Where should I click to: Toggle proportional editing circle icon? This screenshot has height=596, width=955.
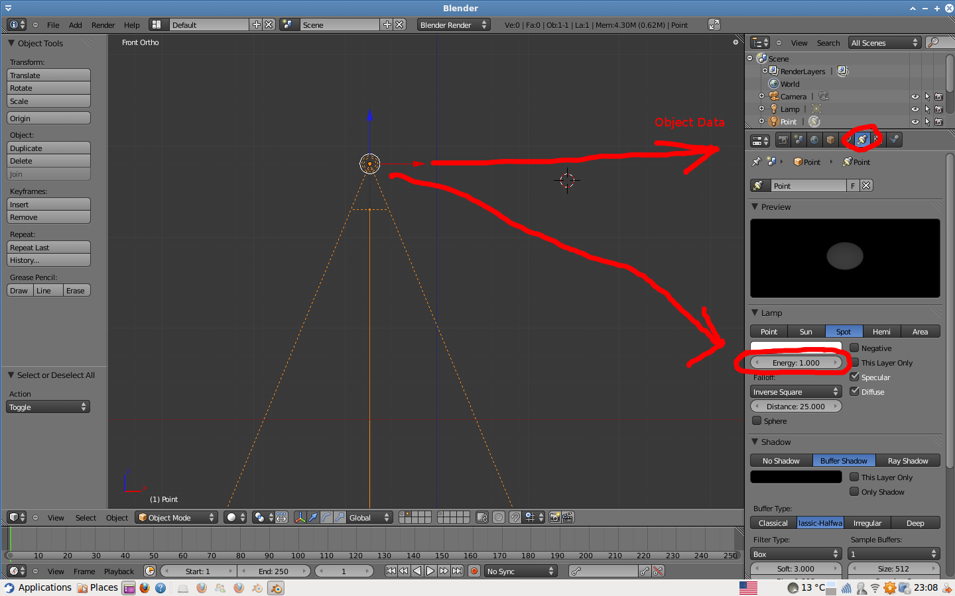point(499,517)
